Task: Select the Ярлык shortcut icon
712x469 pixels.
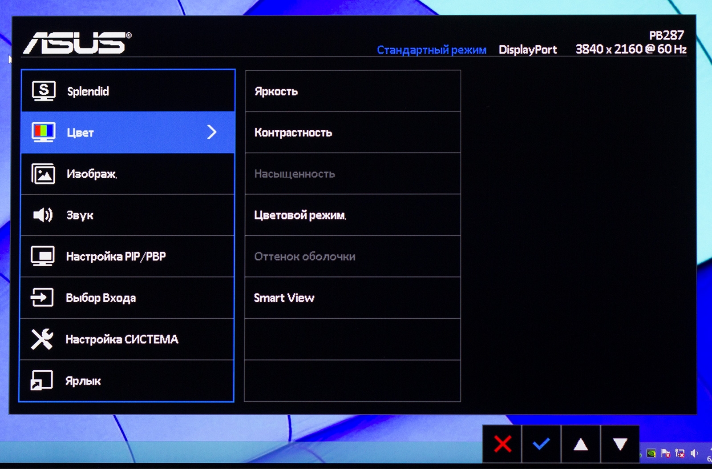Action: click(41, 381)
